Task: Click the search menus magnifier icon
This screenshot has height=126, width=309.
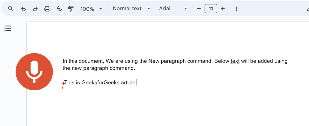Action: [11, 9]
